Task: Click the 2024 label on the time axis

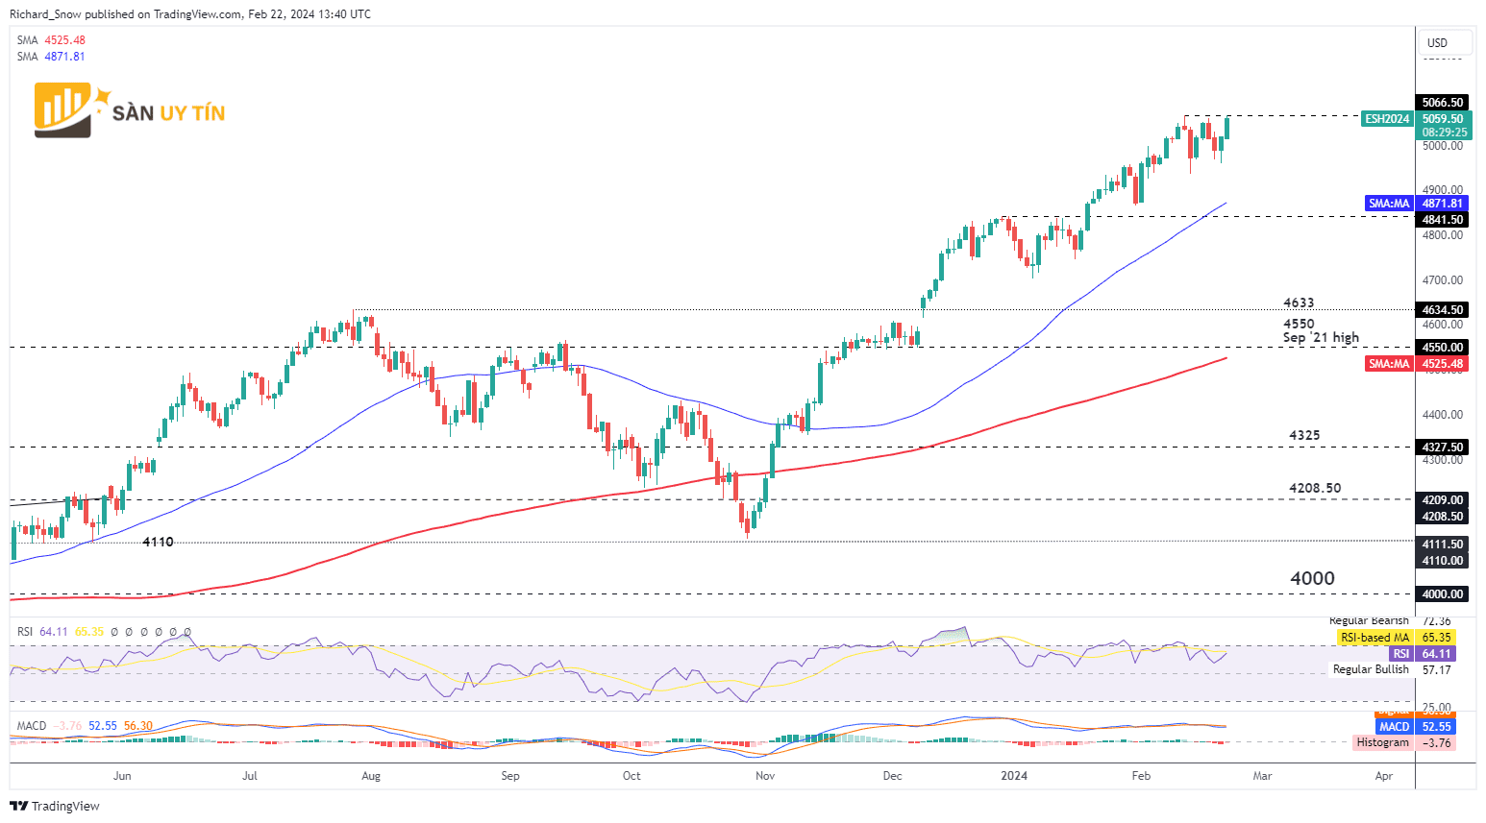Action: point(1014,776)
